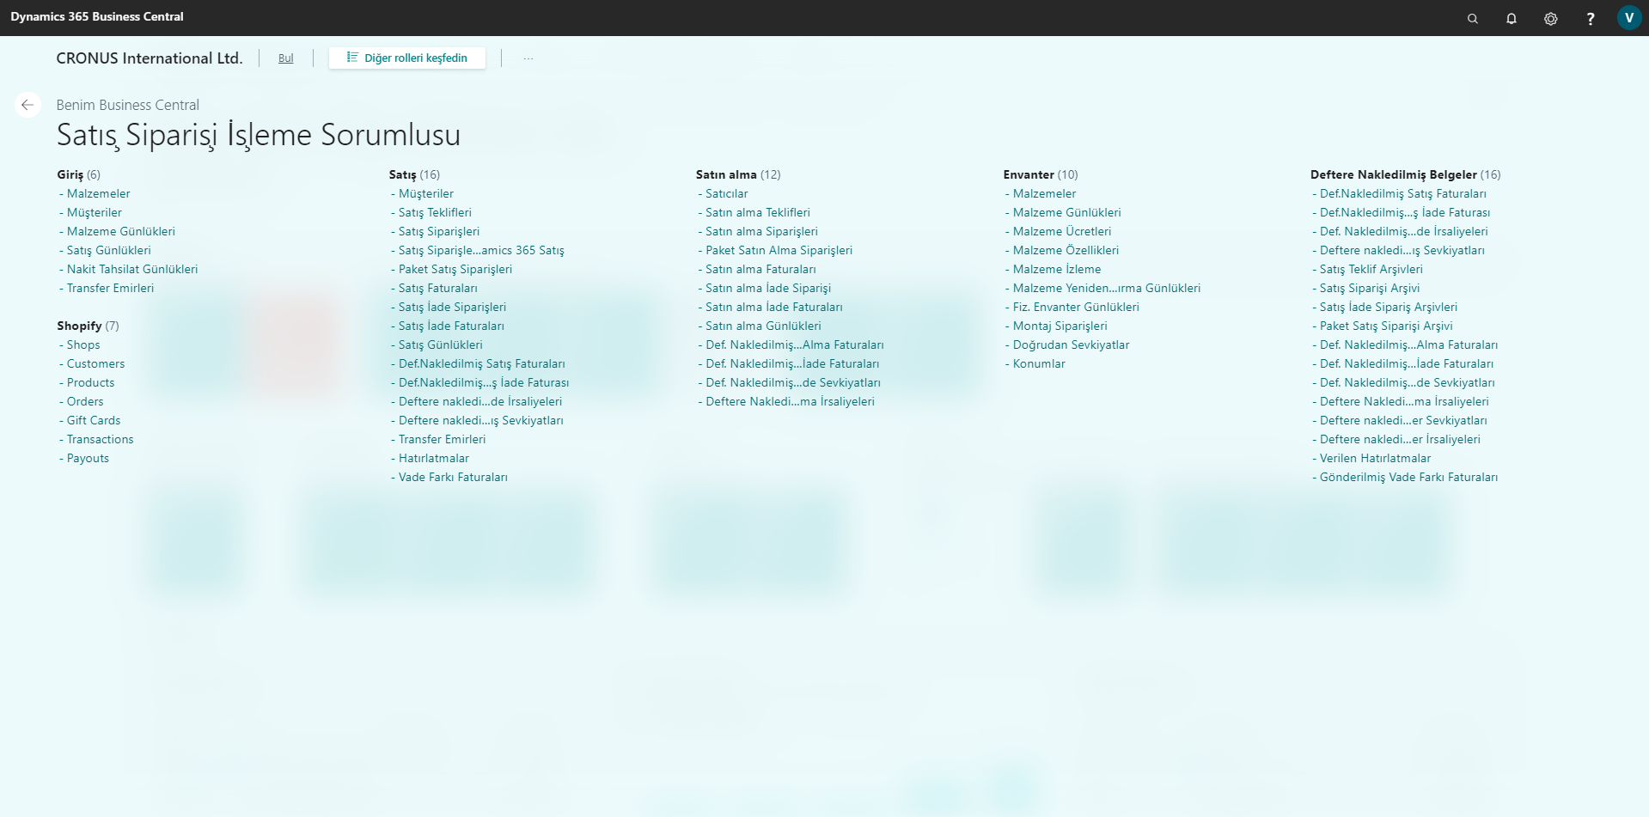1649x817 pixels.
Task: Open Vade Farkı Faturaları
Action: coord(453,477)
